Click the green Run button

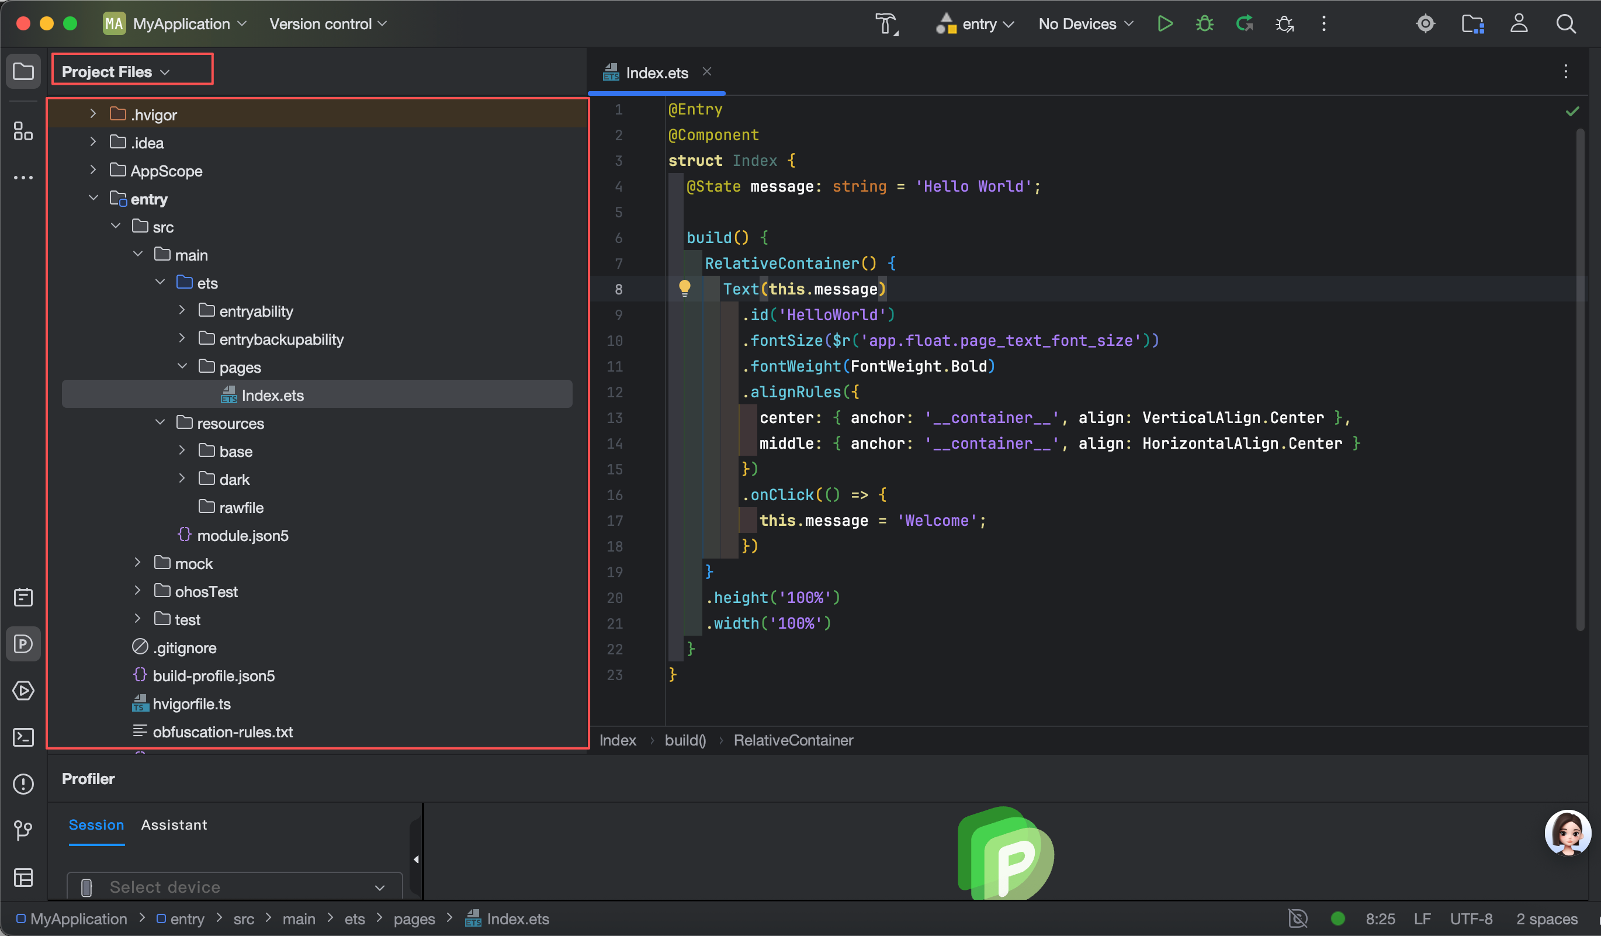coord(1164,24)
